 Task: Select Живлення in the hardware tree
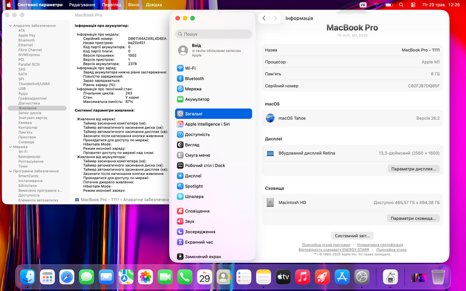pyautogui.click(x=37, y=108)
